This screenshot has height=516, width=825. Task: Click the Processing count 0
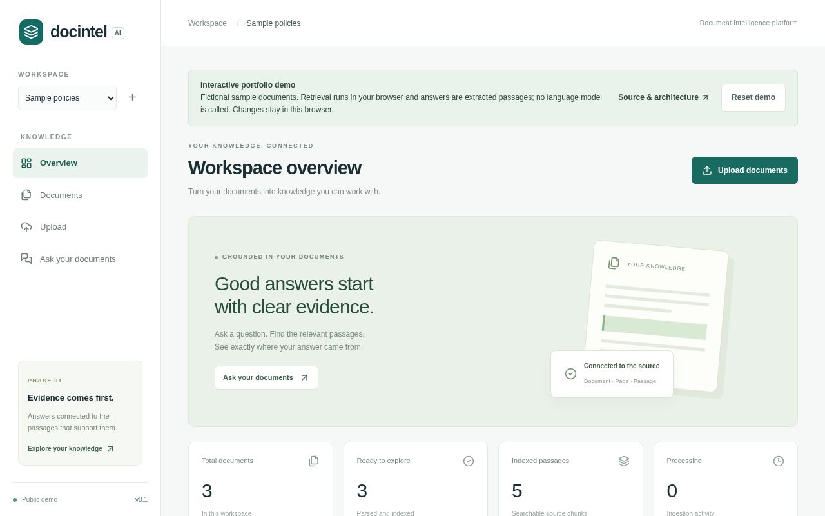672,491
